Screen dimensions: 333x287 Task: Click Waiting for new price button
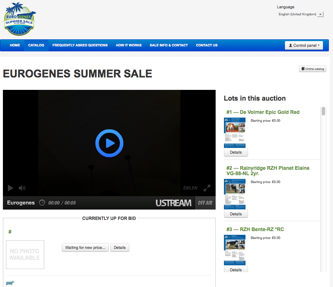coord(85,248)
